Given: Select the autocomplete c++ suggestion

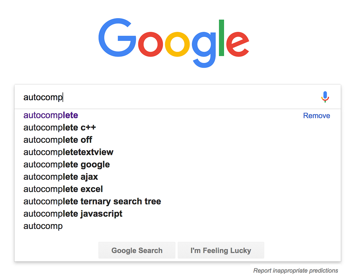Looking at the screenshot, I should click(59, 128).
